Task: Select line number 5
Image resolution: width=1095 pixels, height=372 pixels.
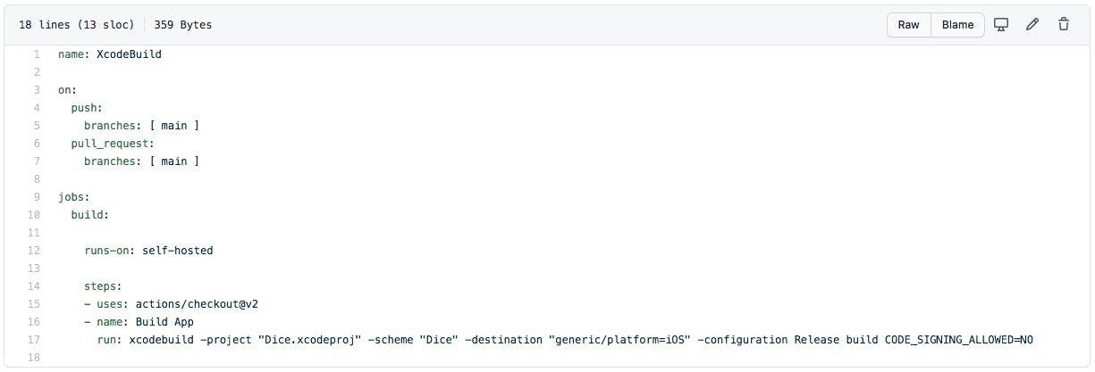Action: point(37,126)
